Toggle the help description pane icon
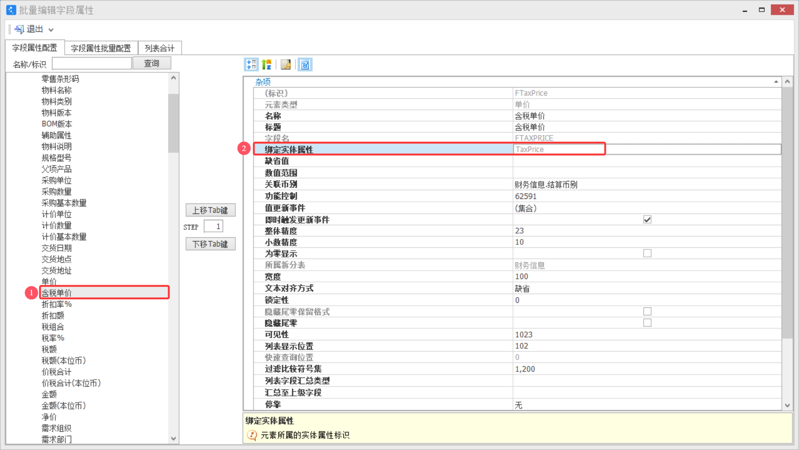Screen dimensions: 799x450 pyautogui.click(x=305, y=65)
